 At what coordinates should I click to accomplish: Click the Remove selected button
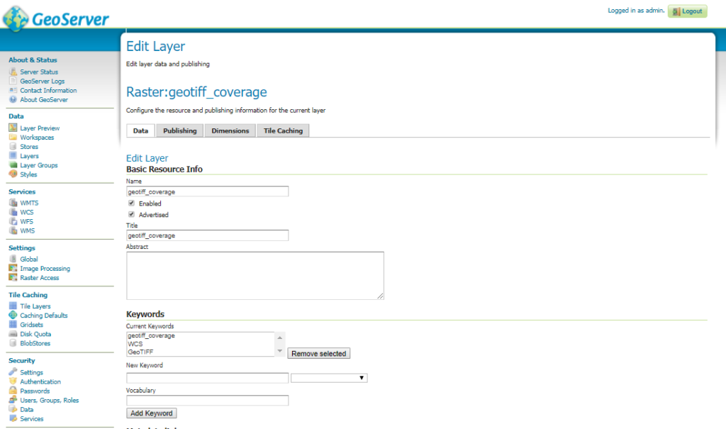tap(318, 353)
